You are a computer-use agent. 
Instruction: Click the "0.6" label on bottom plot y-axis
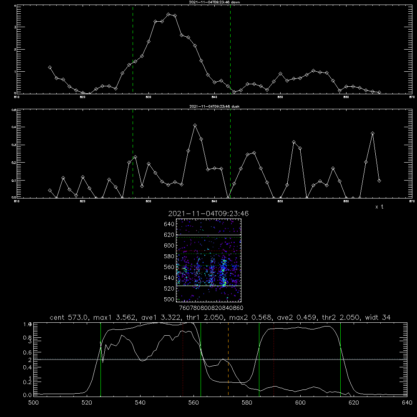pos(28,352)
